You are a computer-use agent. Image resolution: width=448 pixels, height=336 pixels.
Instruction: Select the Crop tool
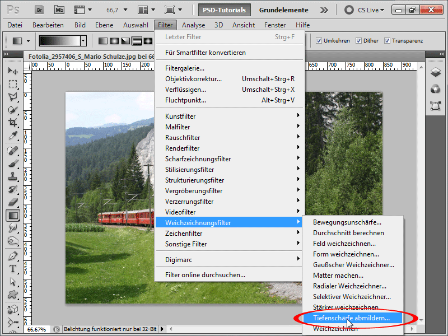point(12,123)
